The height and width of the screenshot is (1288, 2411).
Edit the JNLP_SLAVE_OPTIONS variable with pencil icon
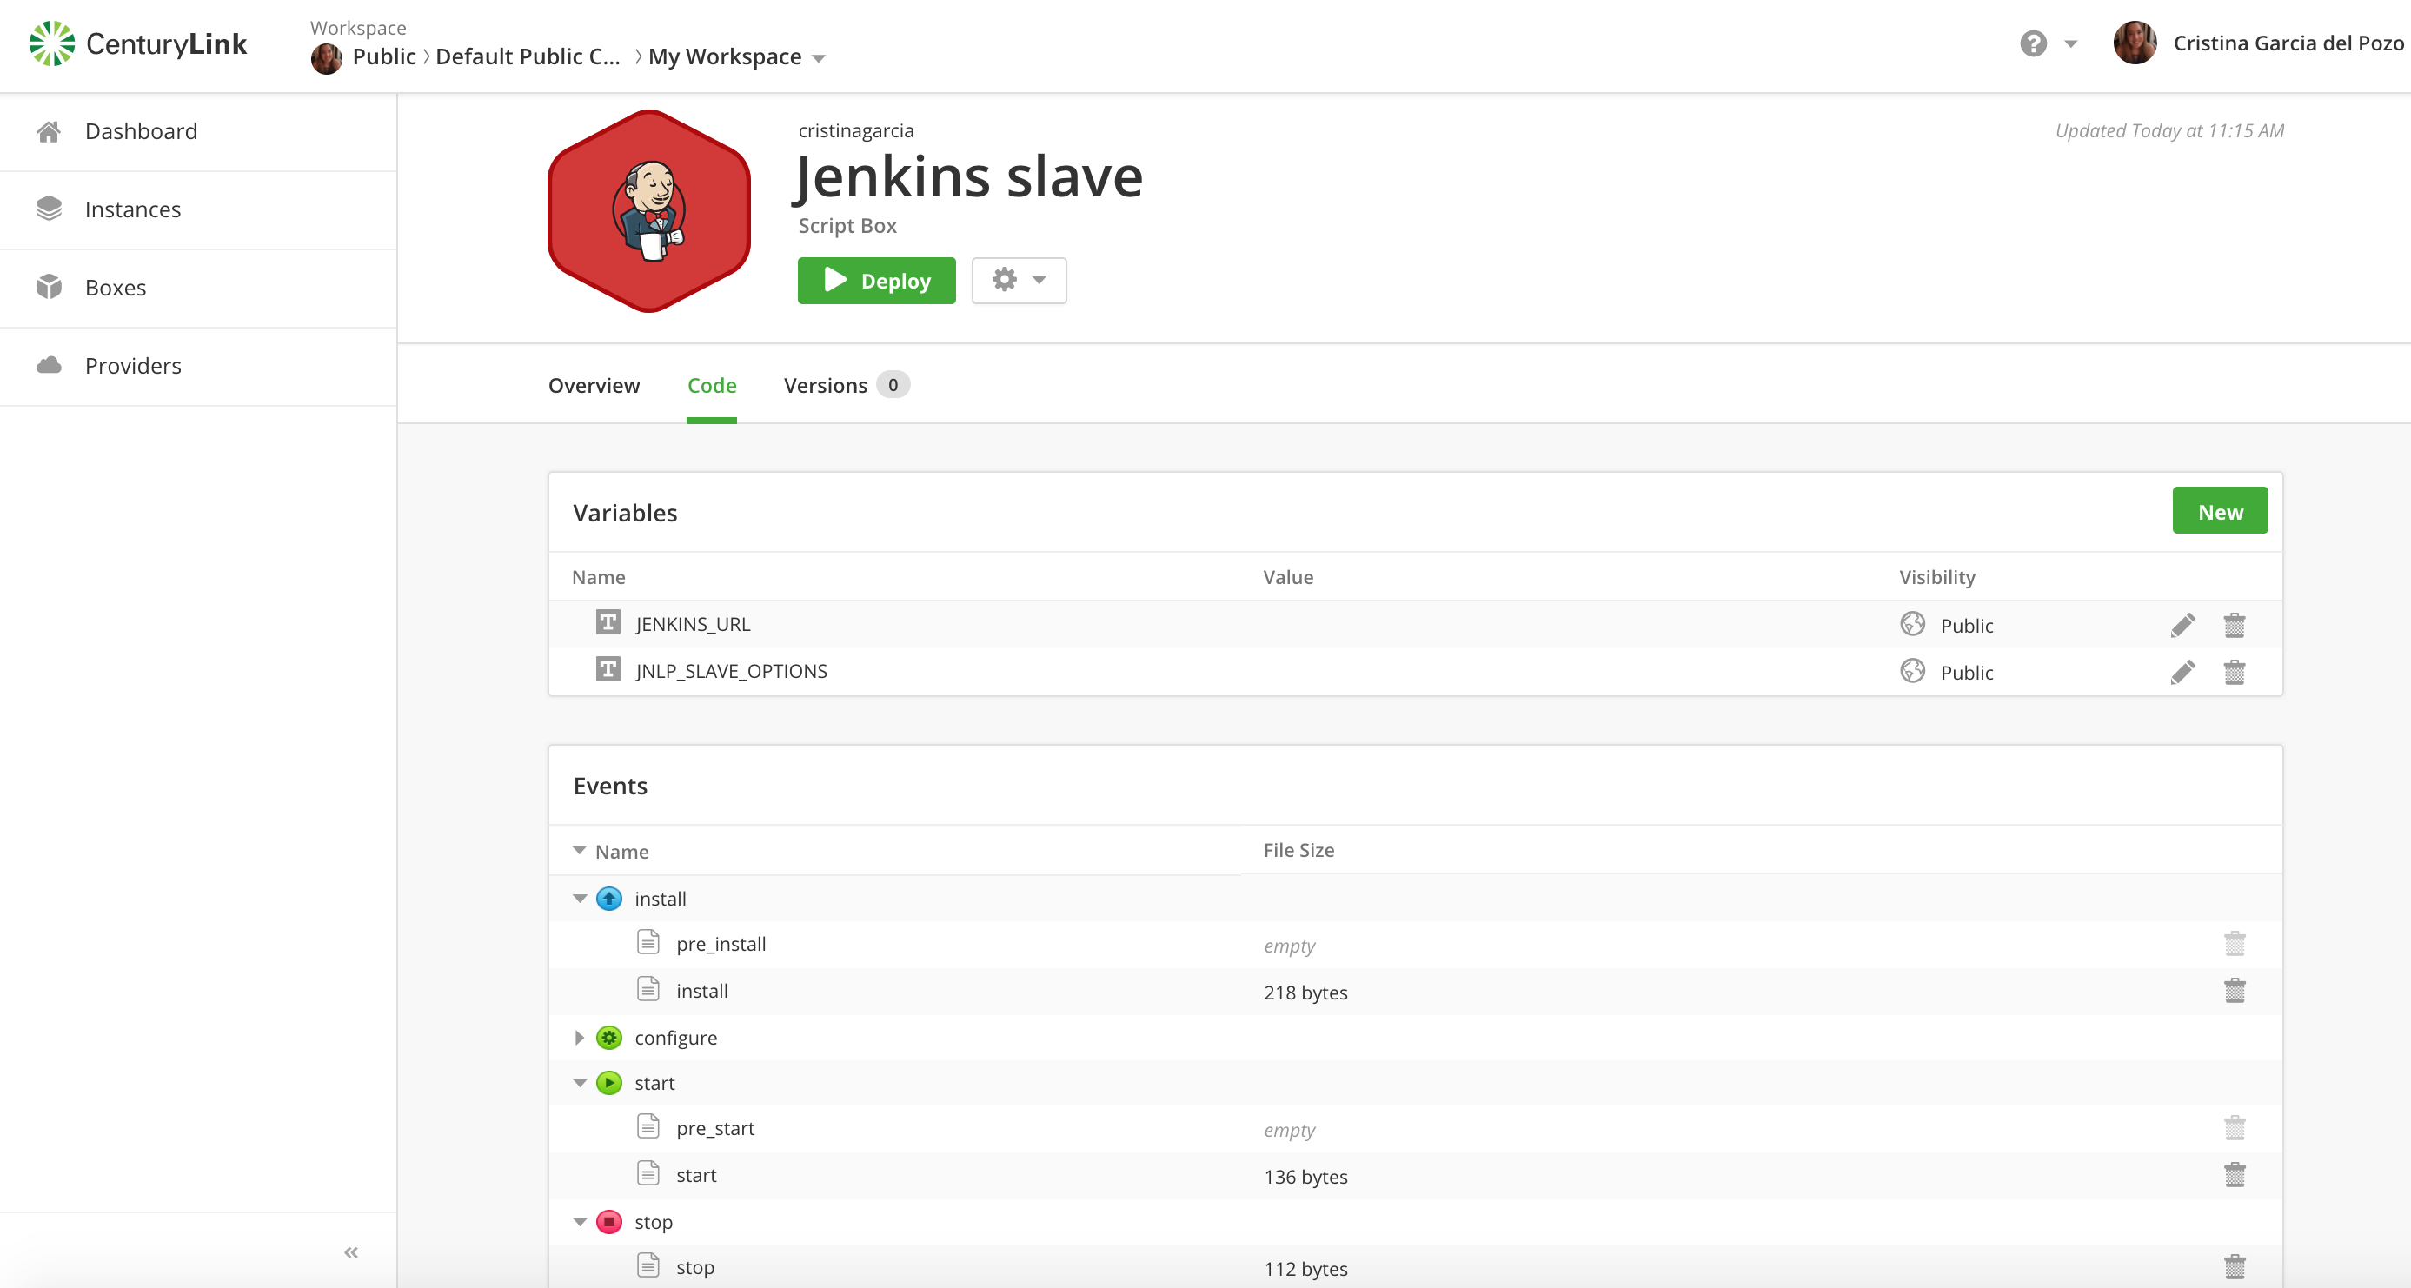2182,672
